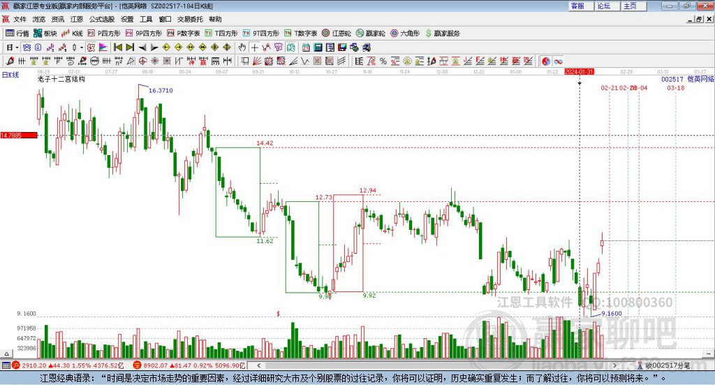Click the 16.3710 high price label
The image size is (715, 385).
tap(161, 90)
